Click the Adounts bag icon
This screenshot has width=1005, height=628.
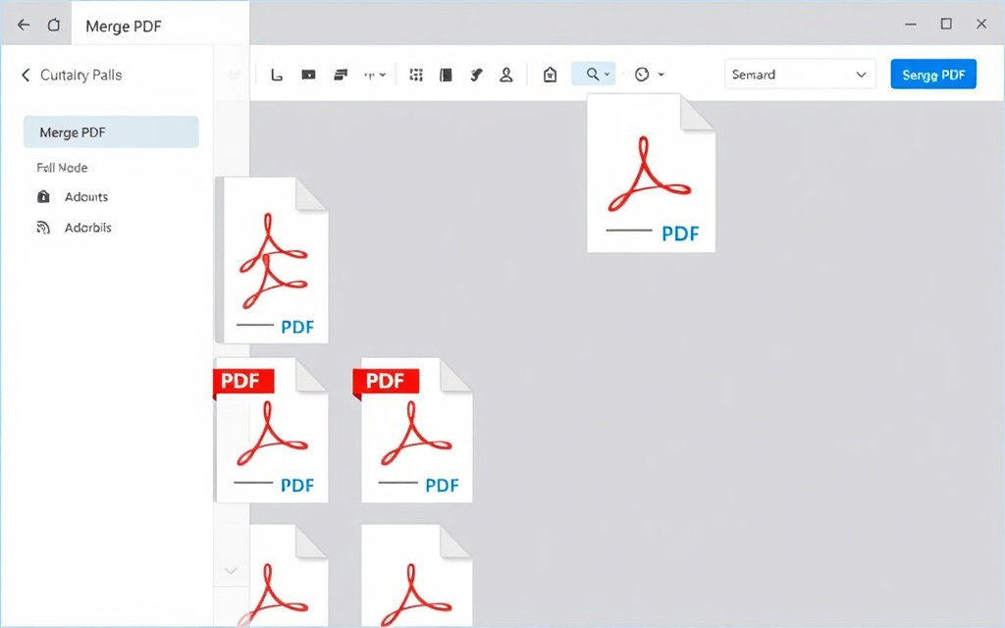click(x=43, y=196)
